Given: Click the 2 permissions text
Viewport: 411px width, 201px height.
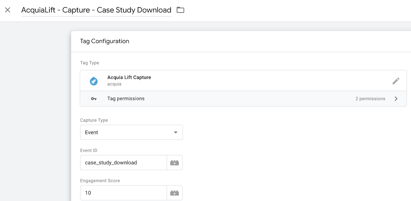Looking at the screenshot, I should (370, 99).
